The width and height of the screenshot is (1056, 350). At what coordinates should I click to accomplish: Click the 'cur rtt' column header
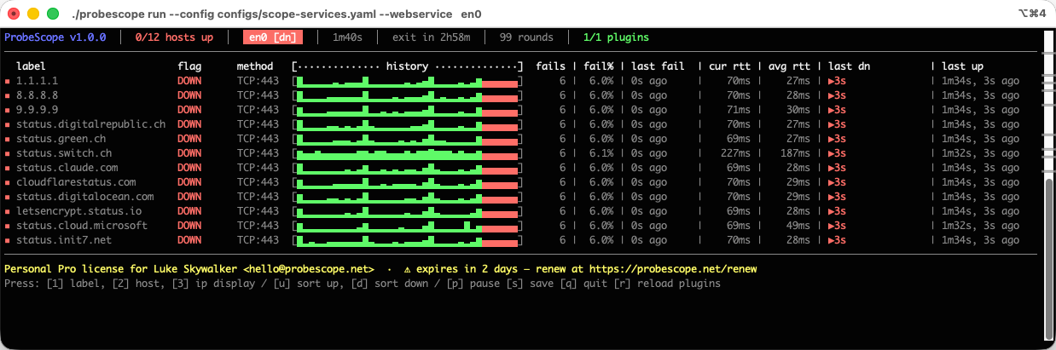click(730, 66)
